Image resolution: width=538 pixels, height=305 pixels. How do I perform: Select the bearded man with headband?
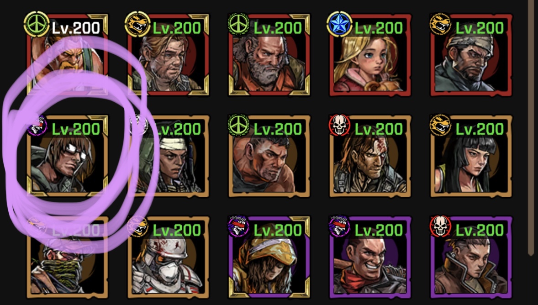471,55
